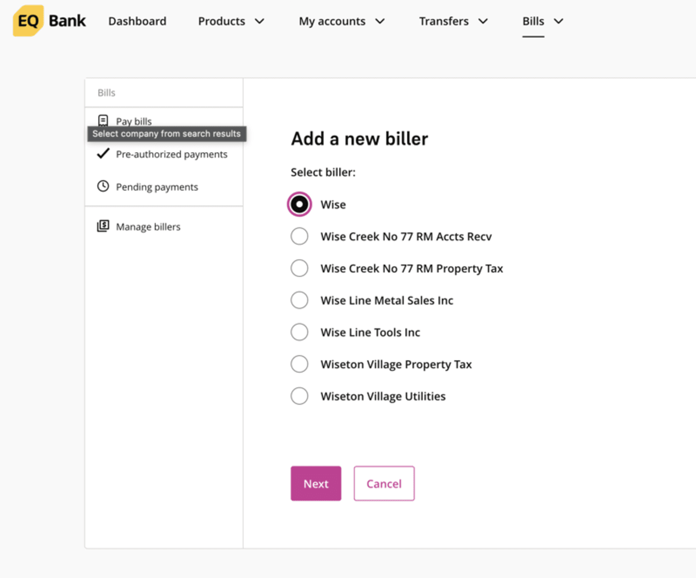Select the Wise radio button
Screen dimensions: 696x578
[299, 204]
